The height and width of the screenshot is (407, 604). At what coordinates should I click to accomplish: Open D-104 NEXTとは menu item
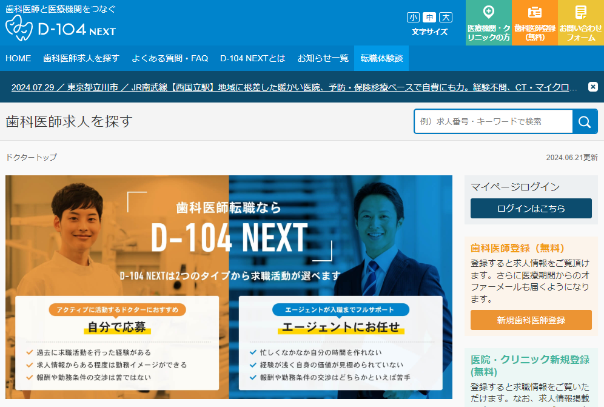point(253,58)
